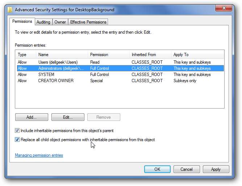Cancel the security settings dialog
The image size is (242, 186).
tap(187, 169)
